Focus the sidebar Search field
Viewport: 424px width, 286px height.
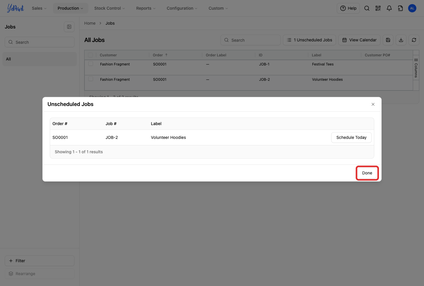click(39, 42)
